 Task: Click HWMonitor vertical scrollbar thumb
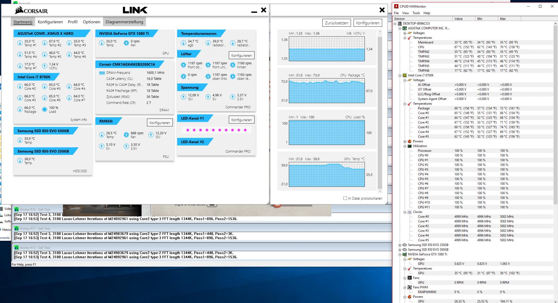point(556,116)
